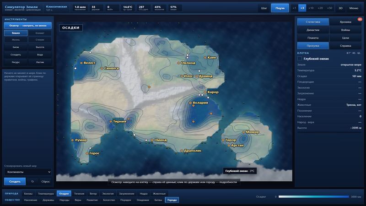The image size is (366, 206).
Task: Show the Животные nature layer
Action: (159, 194)
